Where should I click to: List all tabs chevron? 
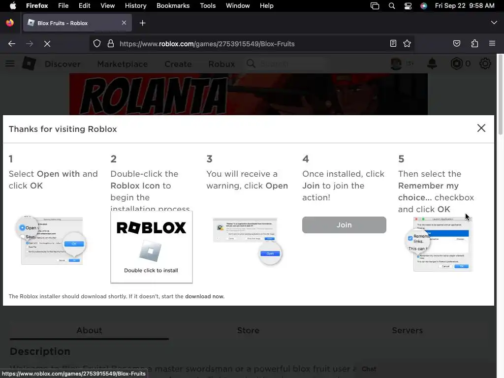(494, 23)
